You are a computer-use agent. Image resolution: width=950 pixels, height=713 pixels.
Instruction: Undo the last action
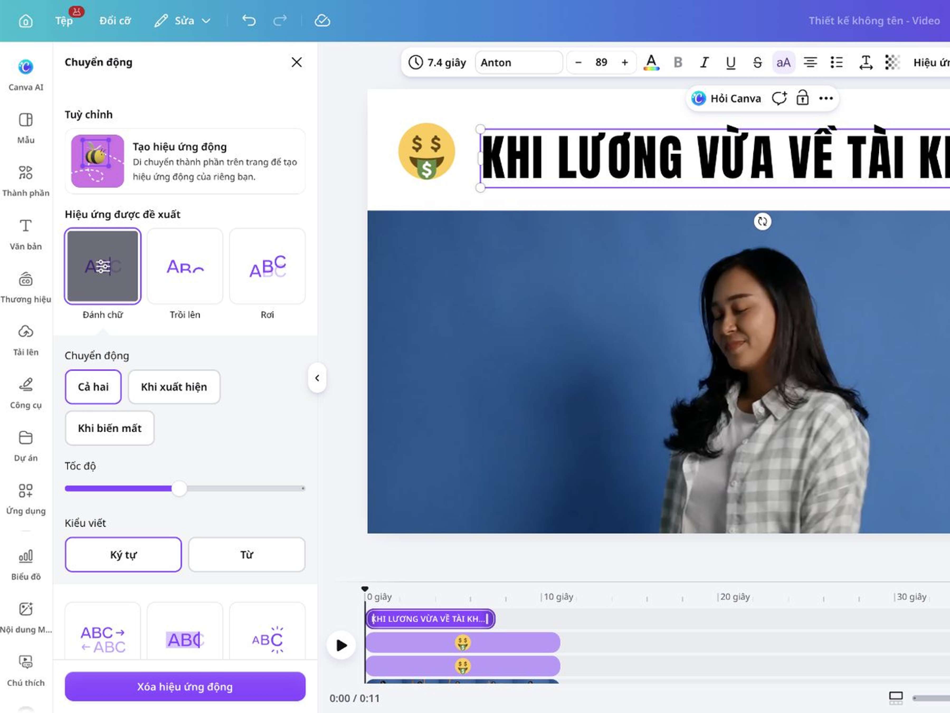coord(249,20)
